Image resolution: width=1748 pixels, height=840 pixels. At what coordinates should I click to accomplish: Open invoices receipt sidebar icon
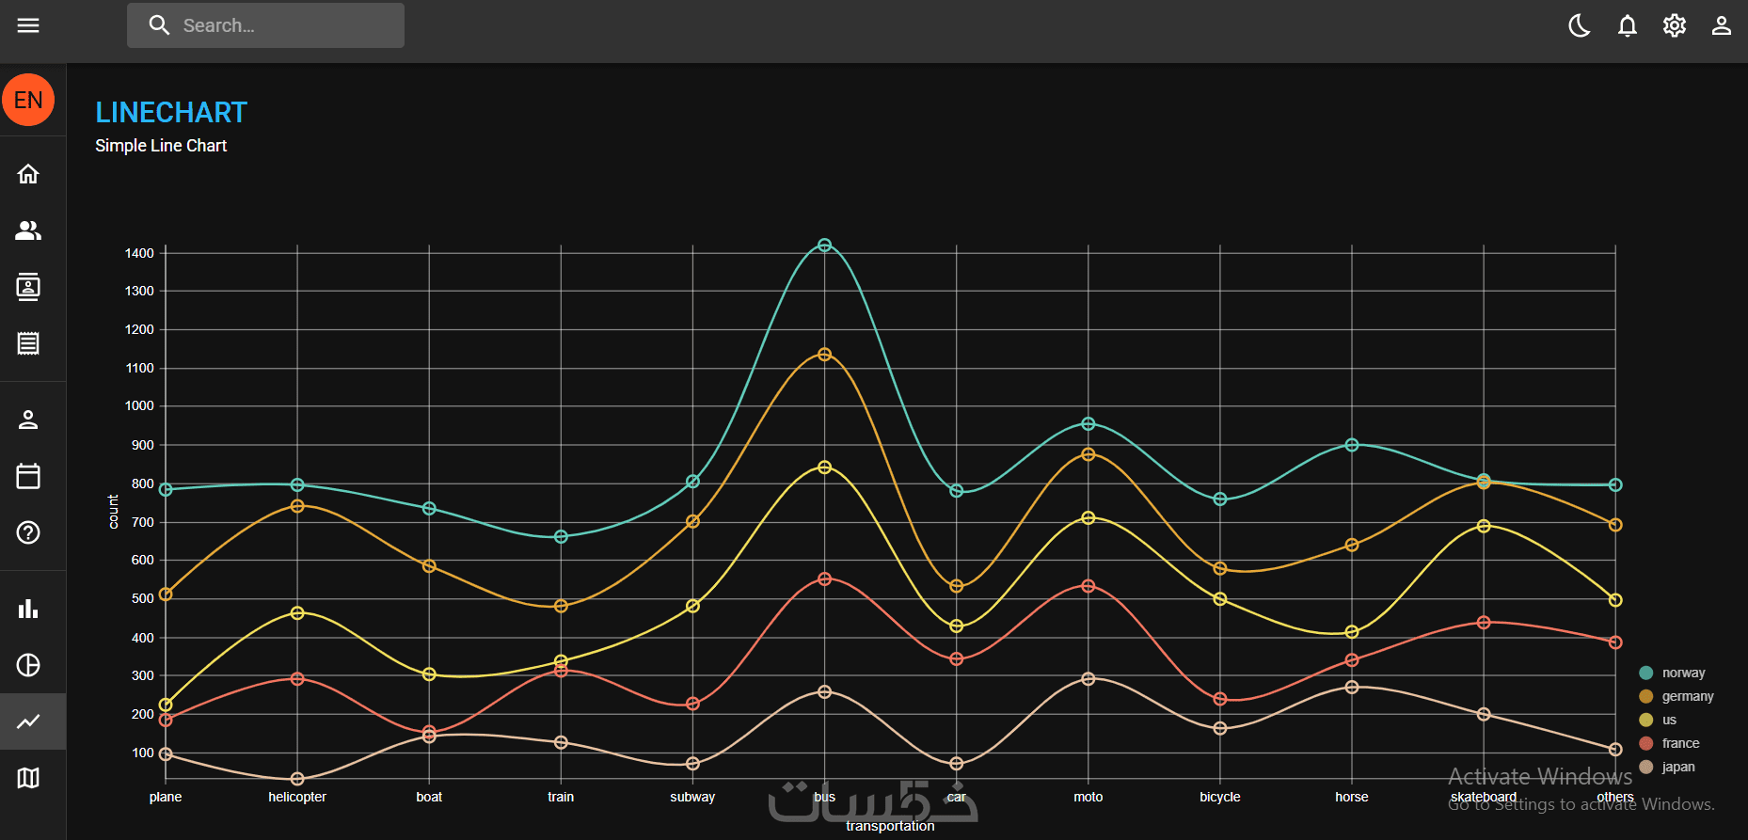[28, 343]
